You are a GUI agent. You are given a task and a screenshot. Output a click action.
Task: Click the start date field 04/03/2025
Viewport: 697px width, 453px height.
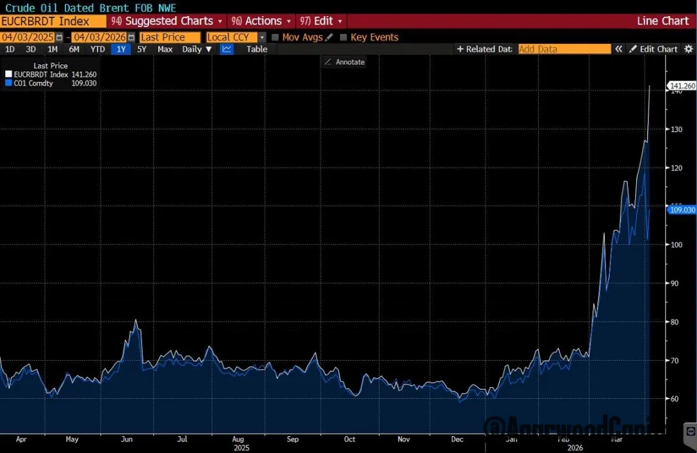[28, 37]
